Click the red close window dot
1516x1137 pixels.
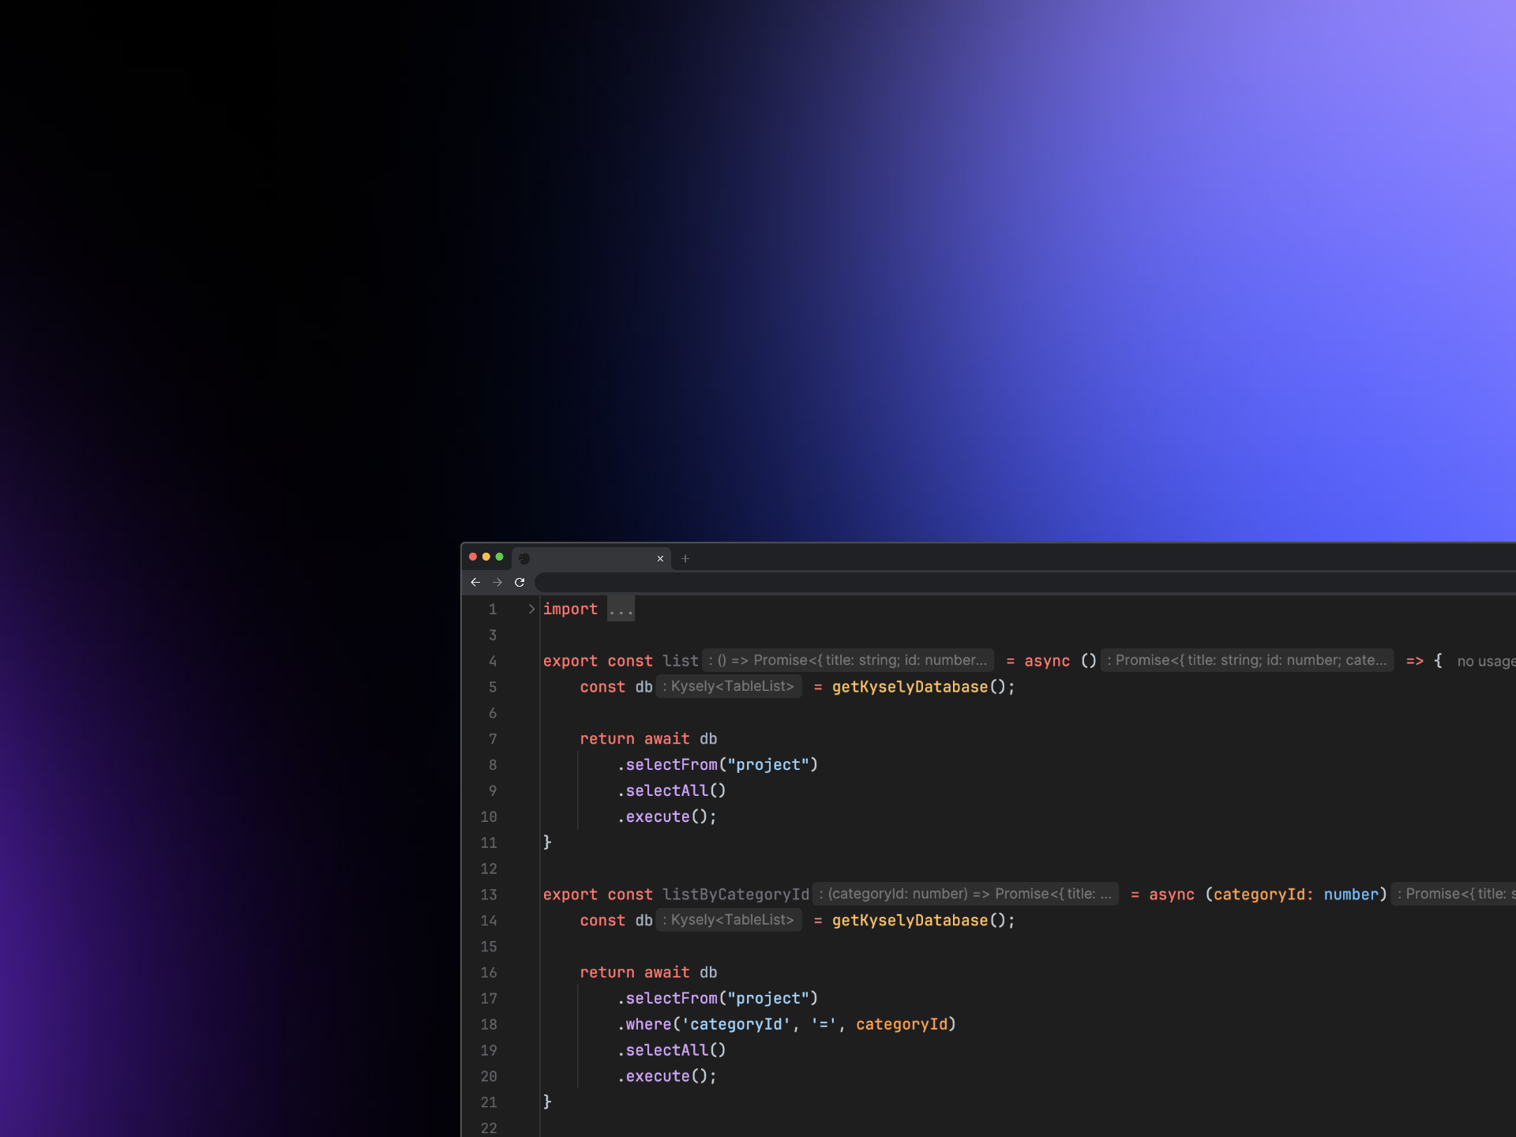pyautogui.click(x=473, y=557)
